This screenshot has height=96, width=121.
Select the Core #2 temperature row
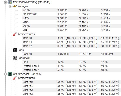pyautogui.click(x=71, y=90)
